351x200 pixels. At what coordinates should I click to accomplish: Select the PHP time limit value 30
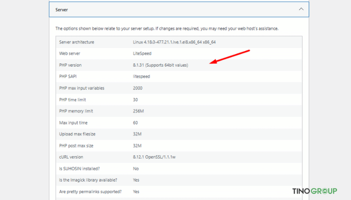pyautogui.click(x=135, y=100)
